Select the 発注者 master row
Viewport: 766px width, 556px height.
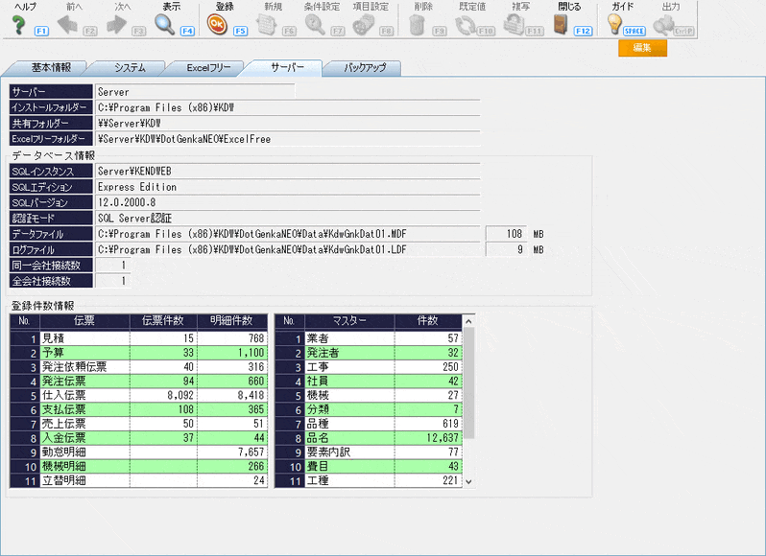369,353
